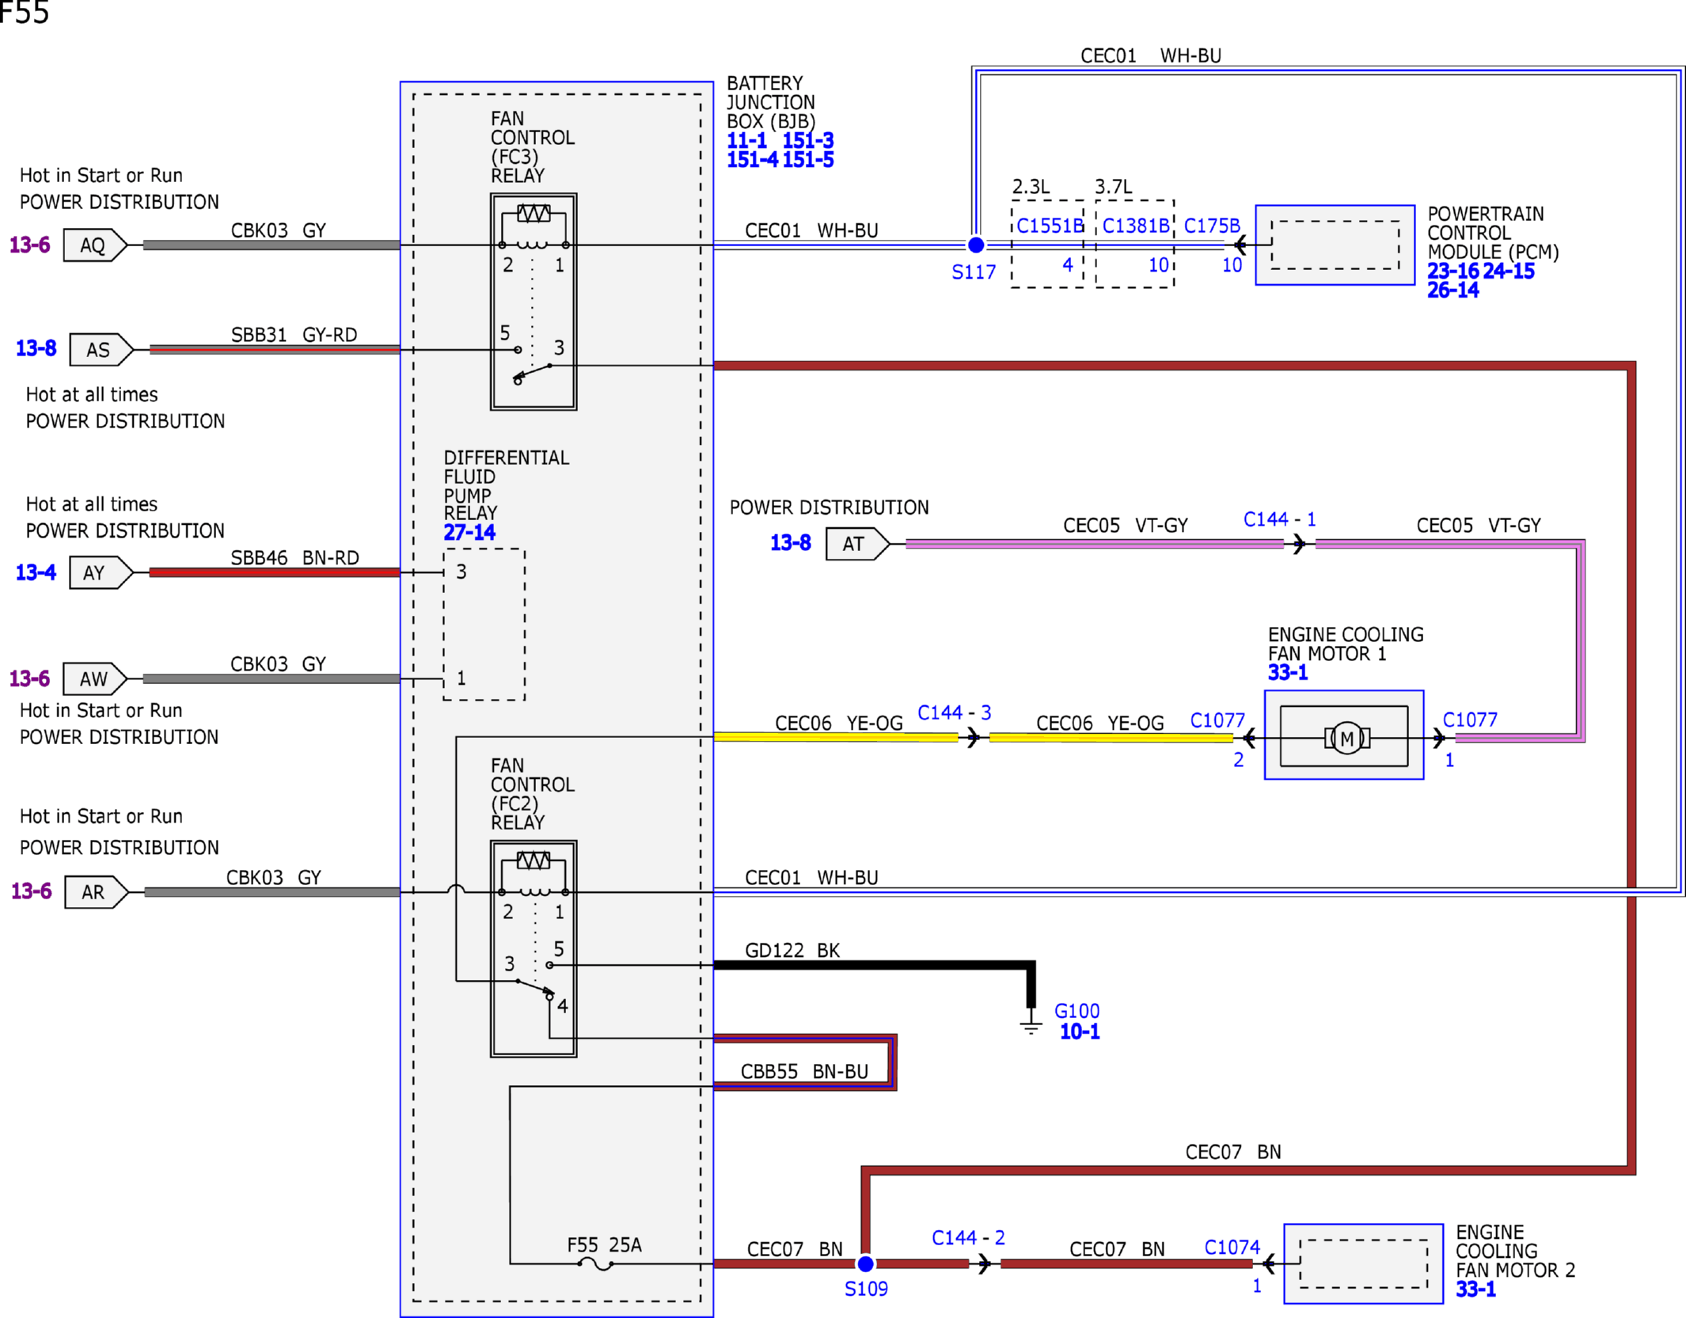Image resolution: width=1686 pixels, height=1318 pixels.
Task: Open the 13-4 reference beside AY
Action: 36,572
